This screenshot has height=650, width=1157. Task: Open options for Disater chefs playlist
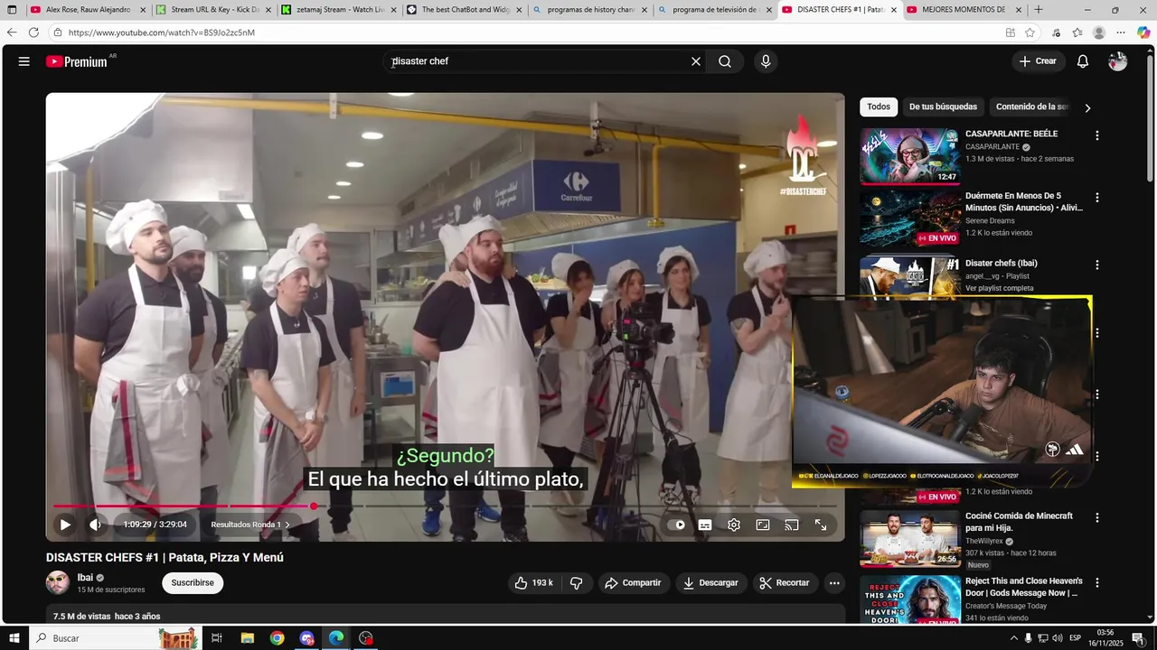pos(1097,265)
